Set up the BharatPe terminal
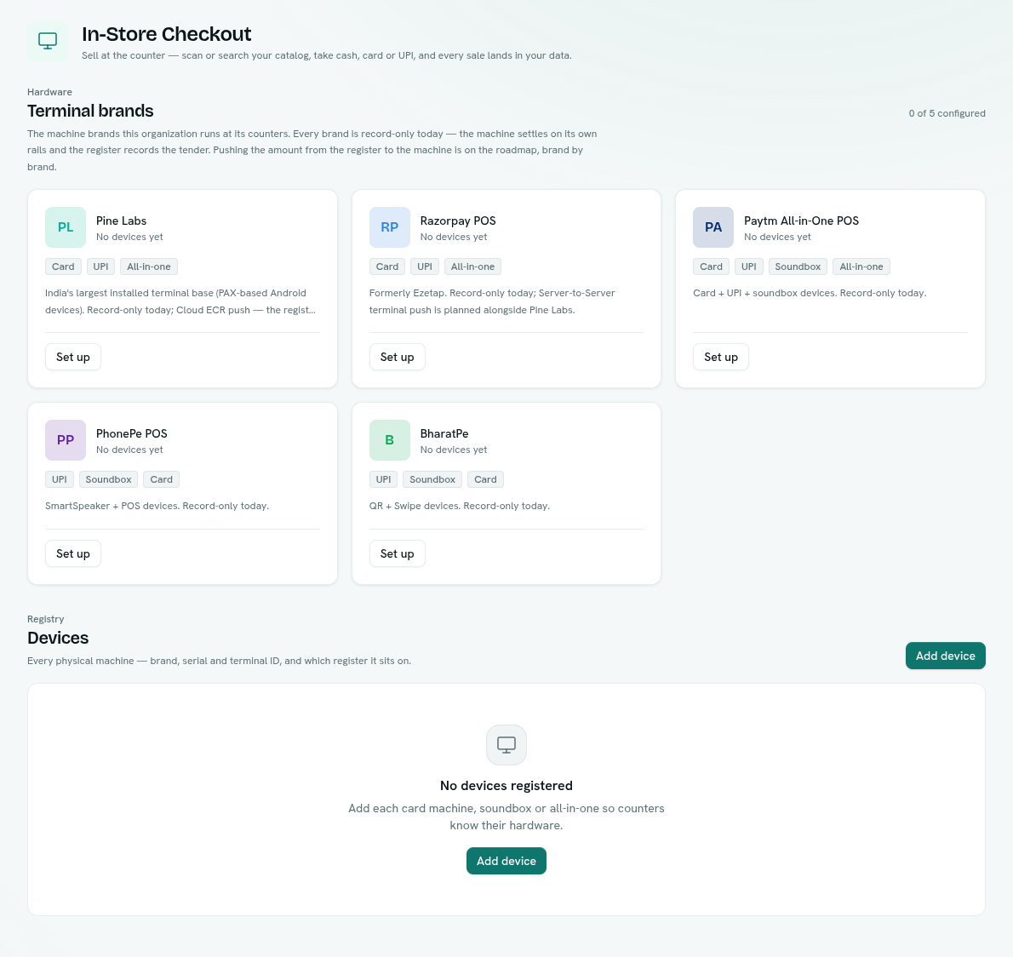This screenshot has height=957, width=1013. (x=398, y=553)
